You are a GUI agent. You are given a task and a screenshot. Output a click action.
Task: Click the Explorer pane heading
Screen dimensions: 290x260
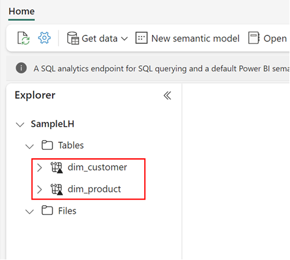pos(35,95)
